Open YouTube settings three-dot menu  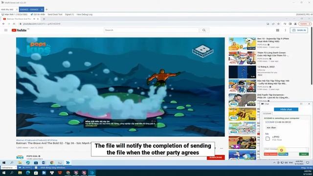pos(285,30)
